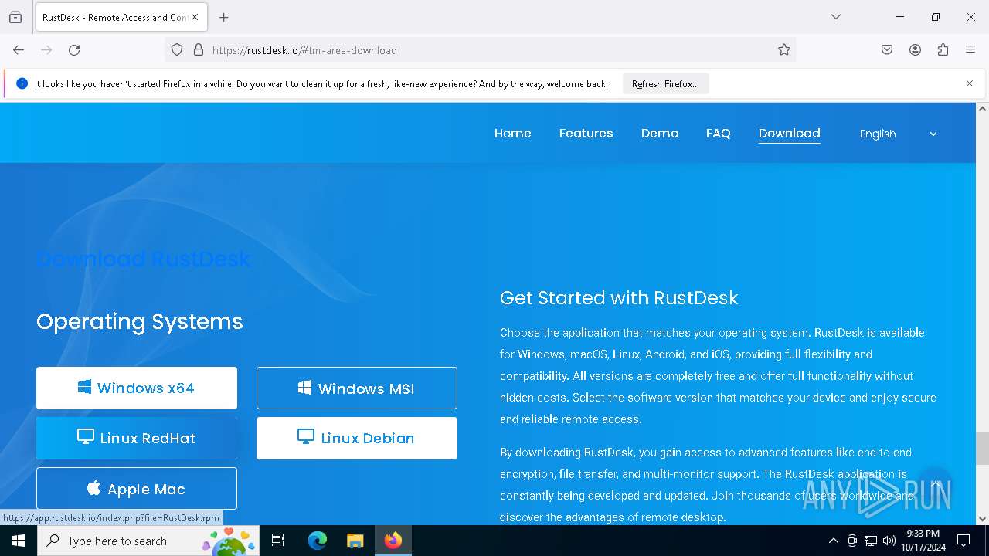This screenshot has width=989, height=556.
Task: Download the Windows x64 version
Action: (137, 388)
